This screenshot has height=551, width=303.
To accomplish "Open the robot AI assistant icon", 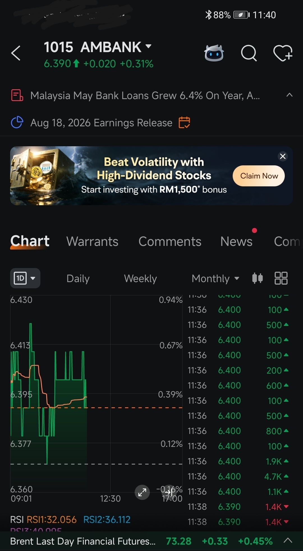I will tap(214, 53).
